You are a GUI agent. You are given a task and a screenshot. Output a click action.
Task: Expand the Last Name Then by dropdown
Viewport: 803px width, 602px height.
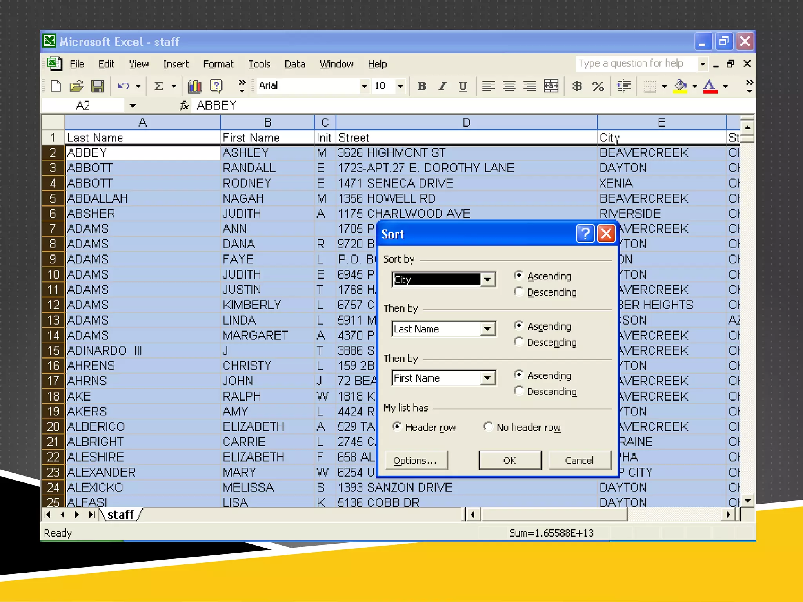(487, 328)
